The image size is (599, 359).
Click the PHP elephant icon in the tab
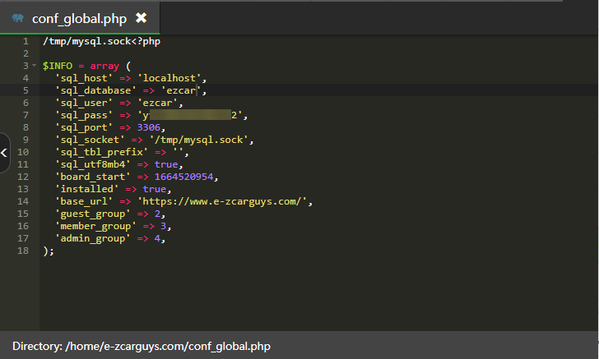tap(18, 17)
